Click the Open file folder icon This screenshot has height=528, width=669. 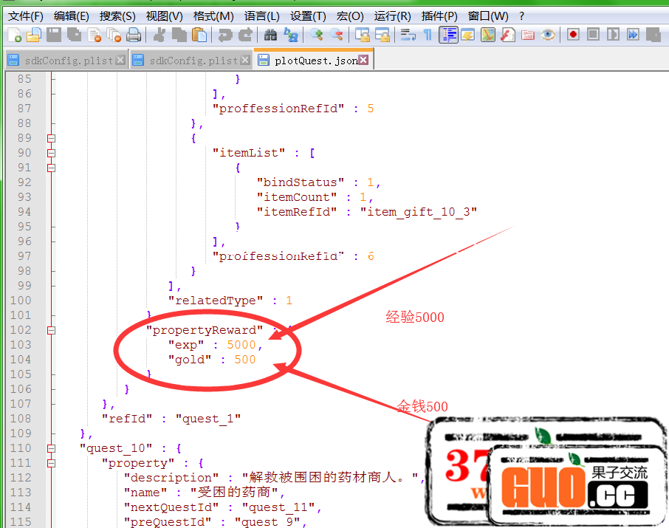[33, 34]
